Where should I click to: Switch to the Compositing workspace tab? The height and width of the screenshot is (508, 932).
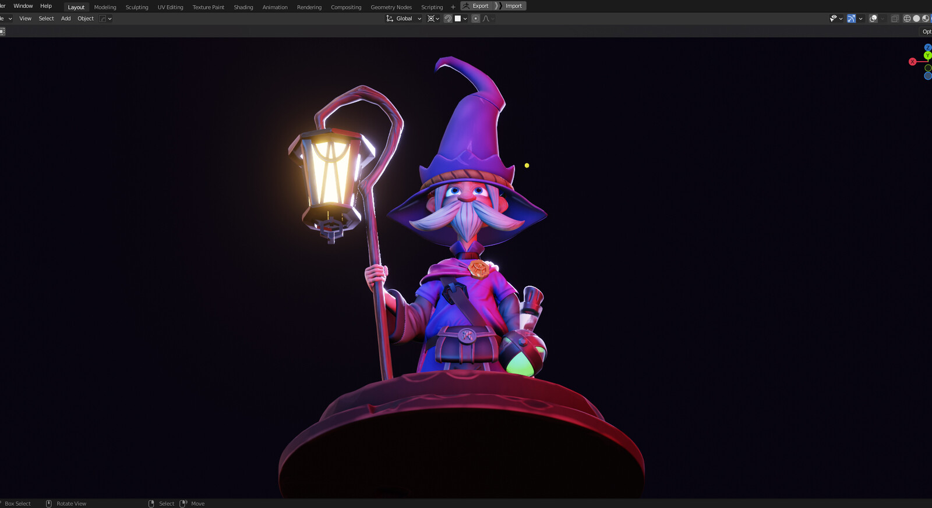(346, 7)
